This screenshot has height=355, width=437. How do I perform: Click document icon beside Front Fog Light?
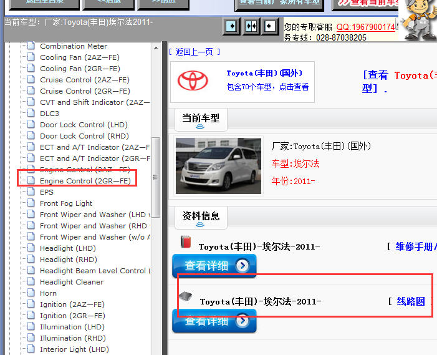tap(31, 203)
